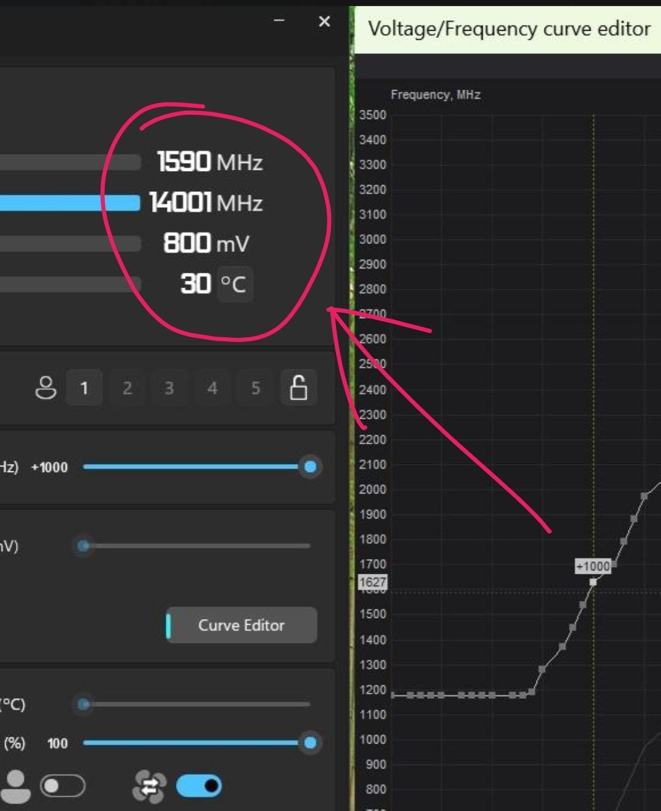Close the Afterburner window
Screen dimensions: 661x811
point(324,21)
